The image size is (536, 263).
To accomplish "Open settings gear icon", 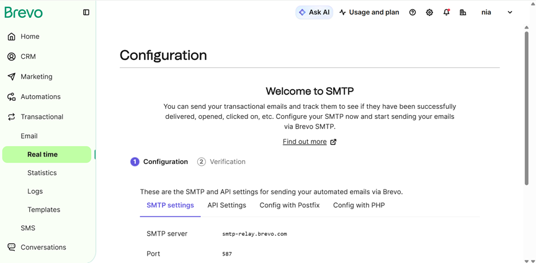I will (429, 12).
